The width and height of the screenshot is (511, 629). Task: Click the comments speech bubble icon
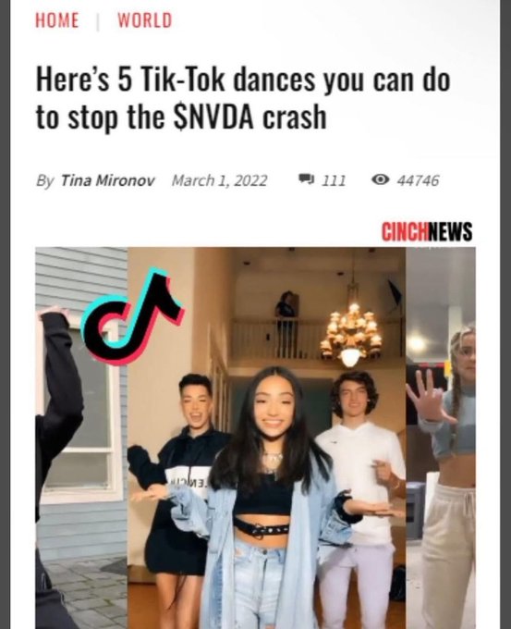[x=307, y=179]
